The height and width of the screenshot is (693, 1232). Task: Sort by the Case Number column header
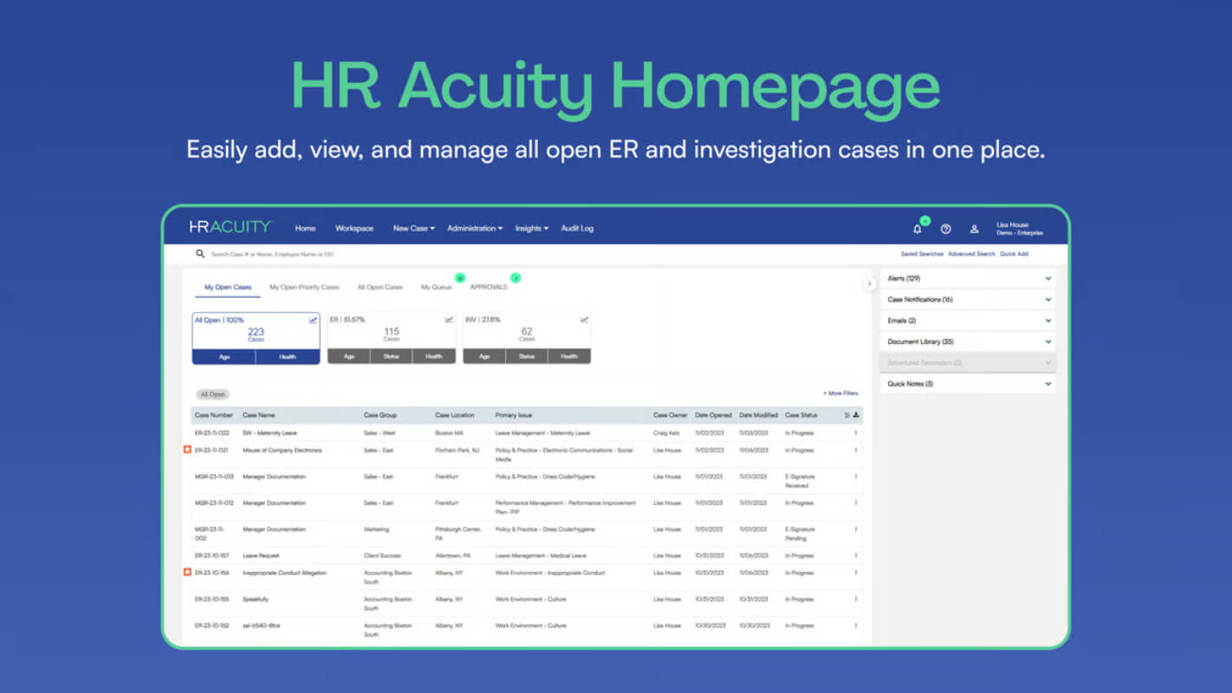coord(214,415)
